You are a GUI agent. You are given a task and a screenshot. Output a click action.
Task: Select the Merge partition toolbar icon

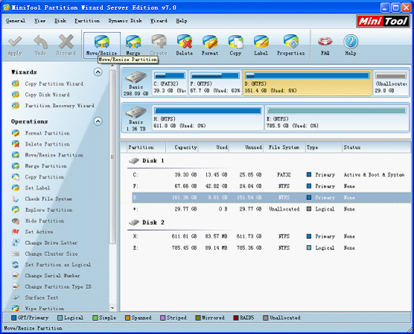pos(133,45)
